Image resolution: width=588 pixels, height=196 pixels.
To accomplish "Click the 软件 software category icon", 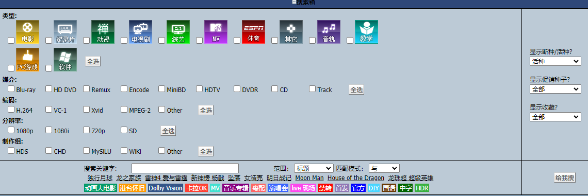I will [x=66, y=60].
